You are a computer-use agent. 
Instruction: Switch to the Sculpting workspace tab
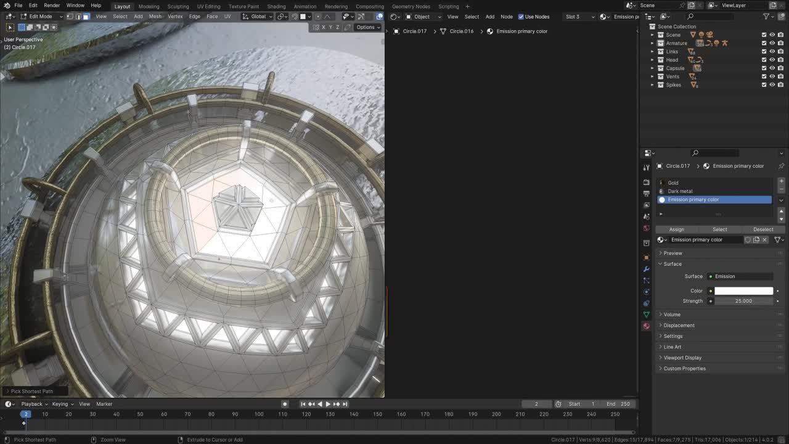pyautogui.click(x=178, y=6)
